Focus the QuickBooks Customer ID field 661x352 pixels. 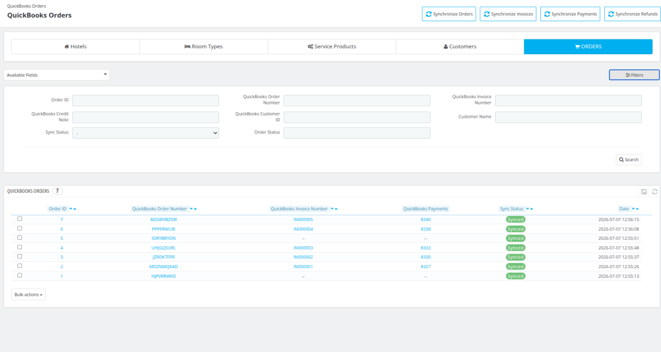(x=357, y=117)
